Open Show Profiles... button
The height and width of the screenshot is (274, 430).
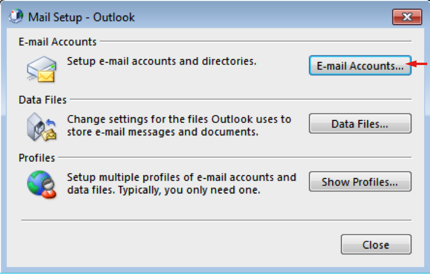360,182
